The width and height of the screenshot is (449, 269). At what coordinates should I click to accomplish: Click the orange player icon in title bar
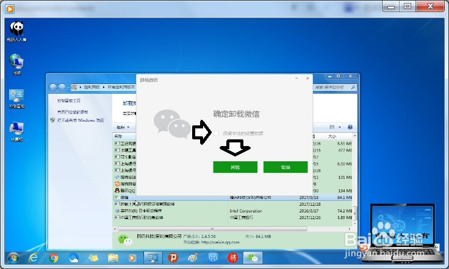(x=9, y=9)
